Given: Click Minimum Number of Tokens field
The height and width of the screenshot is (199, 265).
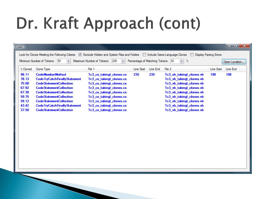Looking at the screenshot, I should click(62, 61).
